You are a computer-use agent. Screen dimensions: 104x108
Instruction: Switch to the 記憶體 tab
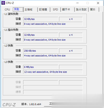click(x=44, y=9)
